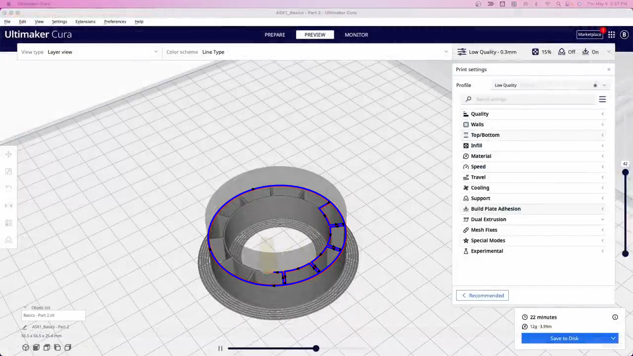633x356 pixels.
Task: Open the Extensions menu
Action: coord(85,21)
